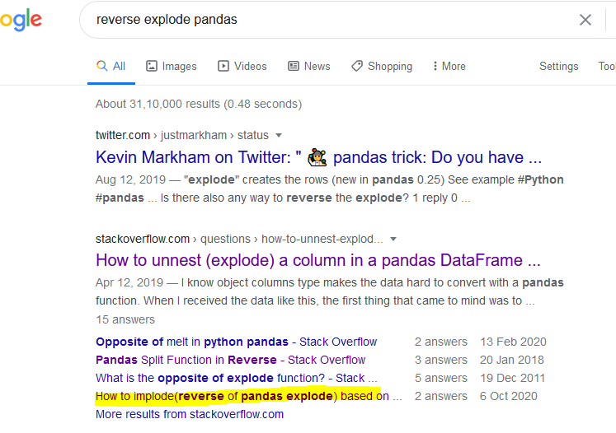The height and width of the screenshot is (433, 616).
Task: Expand the stackoverflow.com result dropdown arrow
Action: pyautogui.click(x=393, y=239)
